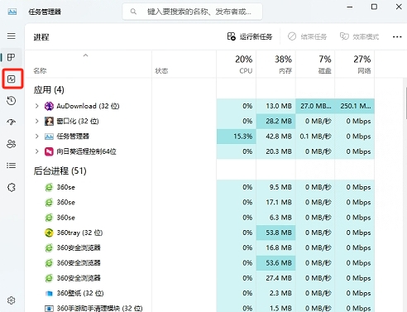Open the Services sidebar icon
Screen dimensions: 407x312
12,187
